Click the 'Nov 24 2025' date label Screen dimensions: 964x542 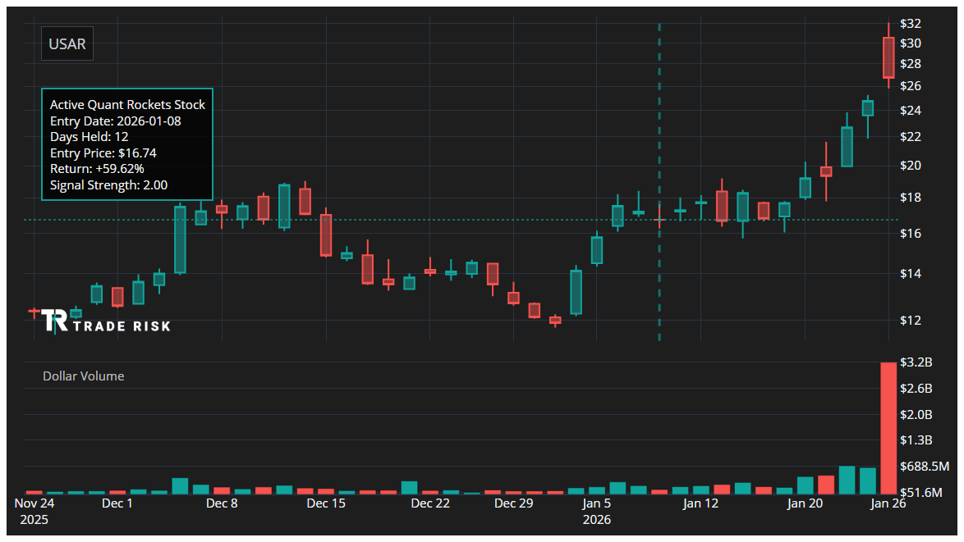[x=34, y=512]
